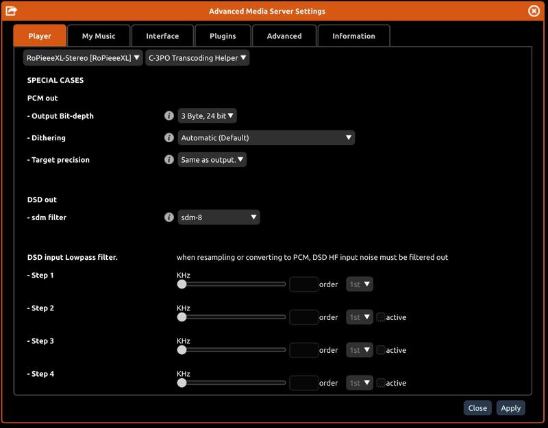Expand the Dithering Automatic dropdown
Image resolution: width=548 pixels, height=428 pixels.
[x=266, y=138]
